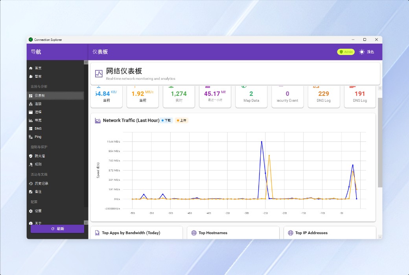Open the DNS Log card showing 191
This screenshot has width=409, height=275.
360,96
